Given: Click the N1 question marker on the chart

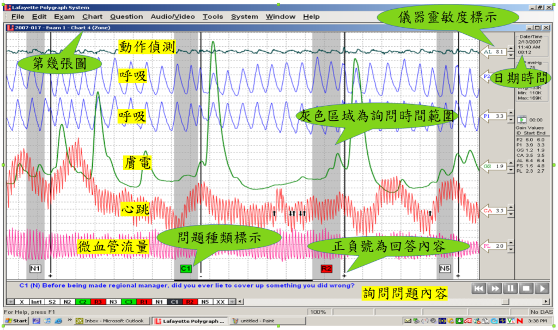Looking at the screenshot, I should tap(35, 268).
